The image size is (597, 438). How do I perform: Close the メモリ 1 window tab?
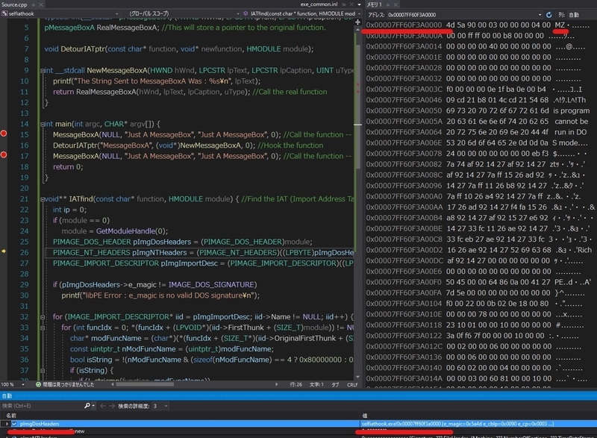[x=396, y=4]
